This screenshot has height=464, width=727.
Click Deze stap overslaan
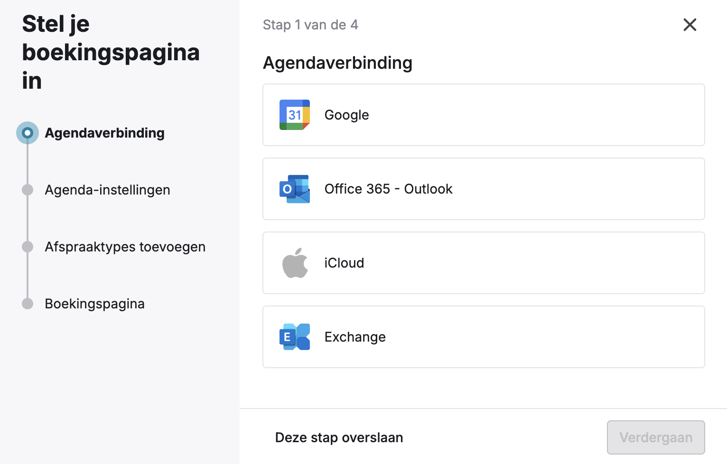tap(338, 437)
